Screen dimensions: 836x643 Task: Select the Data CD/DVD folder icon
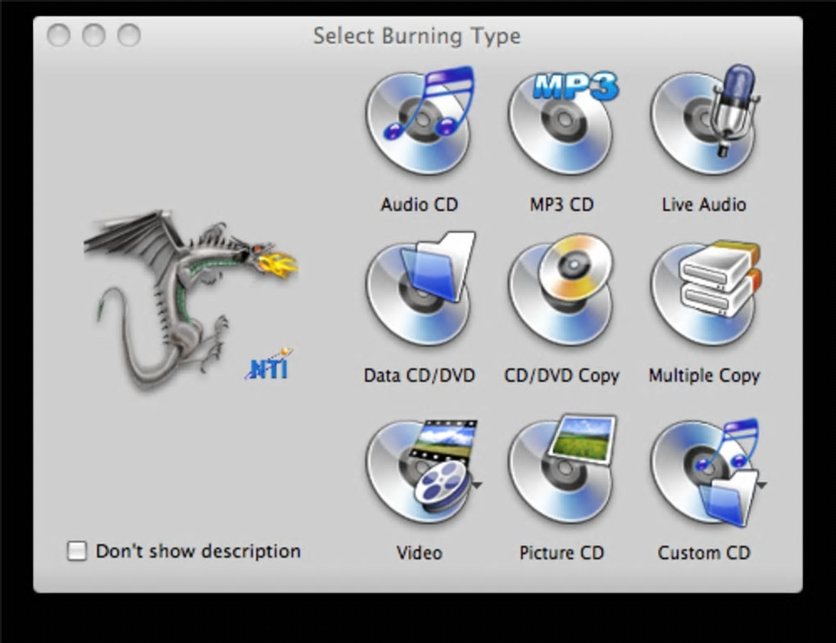coord(420,289)
